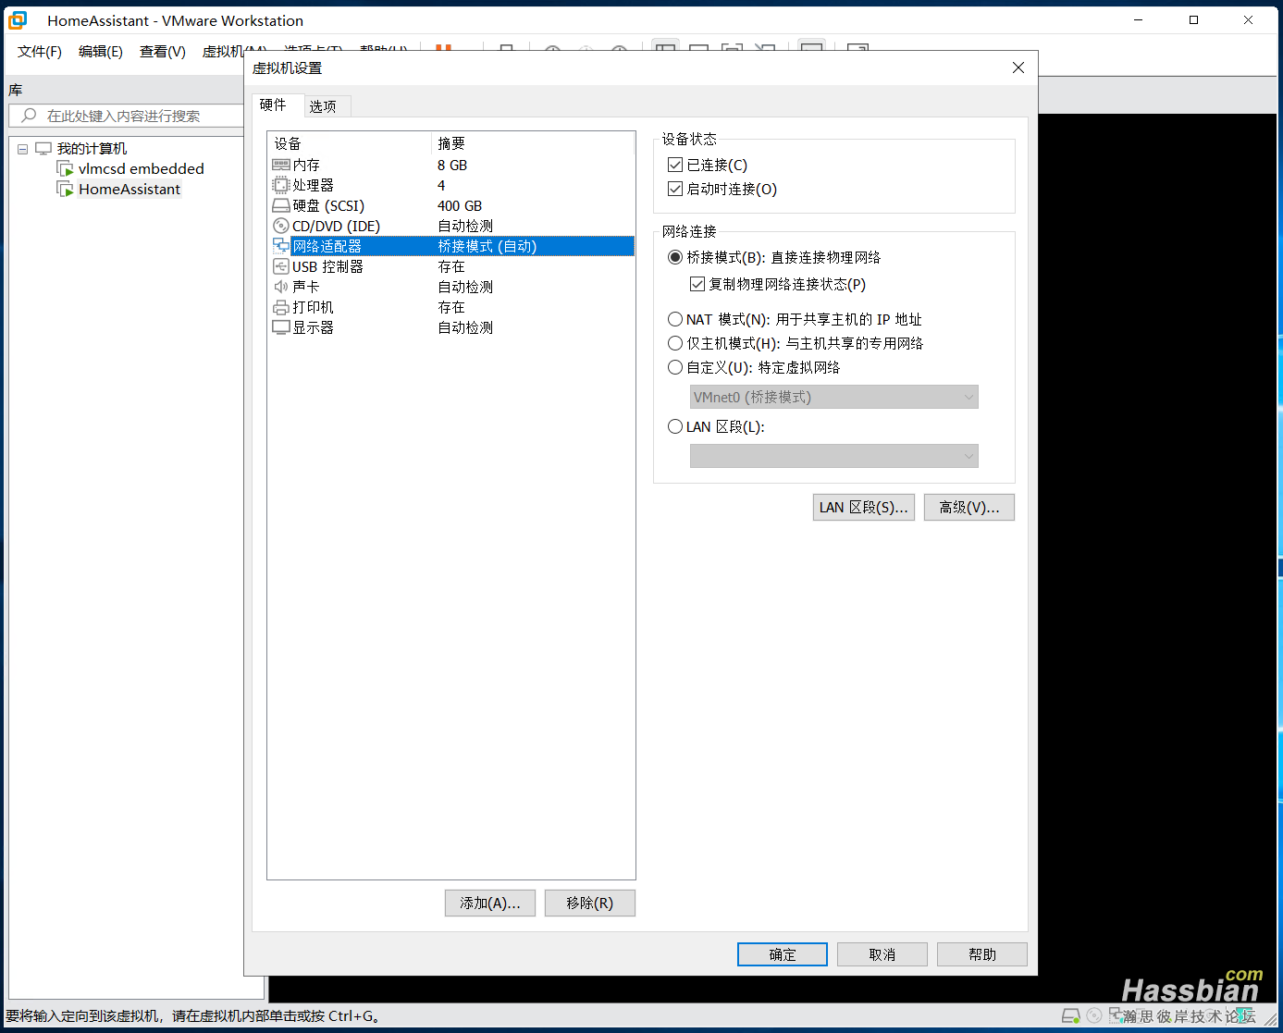The width and height of the screenshot is (1283, 1033).
Task: Click the 桥接模式 (自动) summary cell
Action: click(487, 246)
